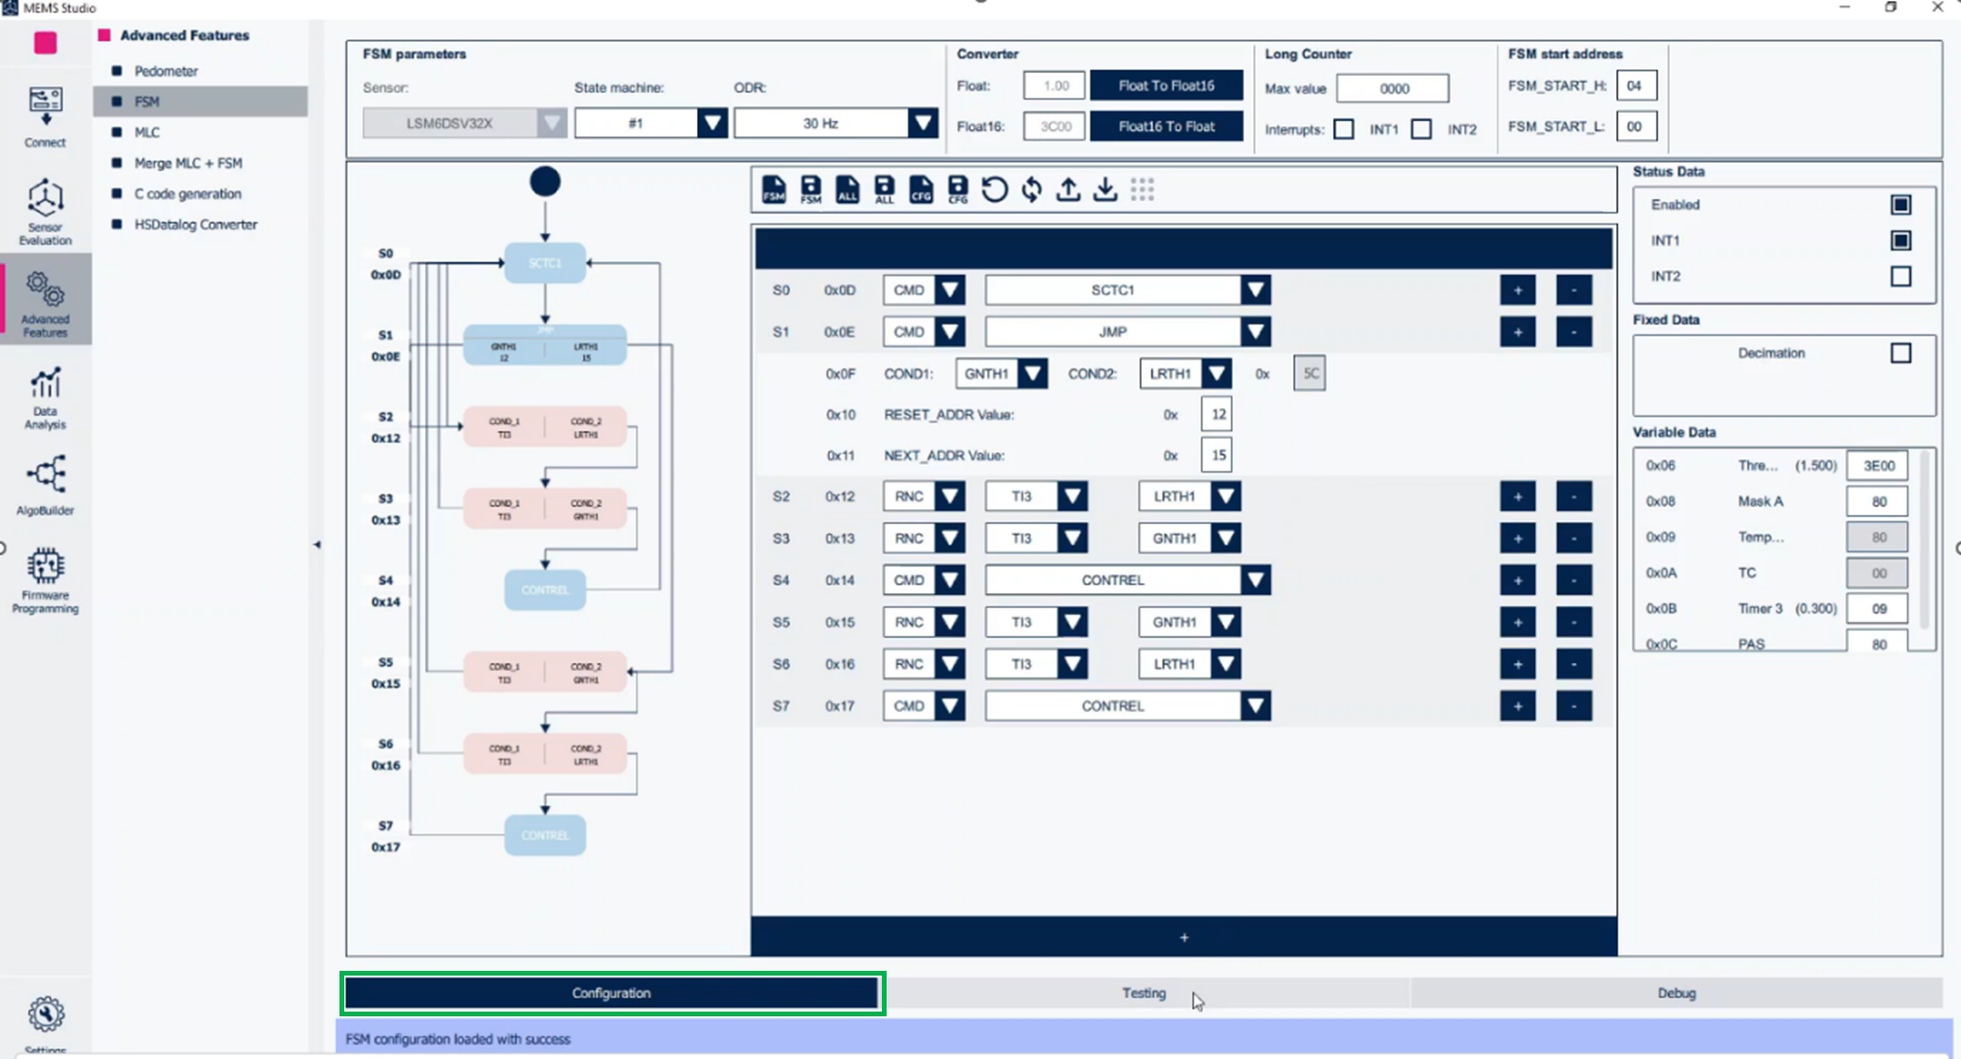Check the Interrupts INT1 checkbox
The image size is (1961, 1059).
click(1344, 129)
